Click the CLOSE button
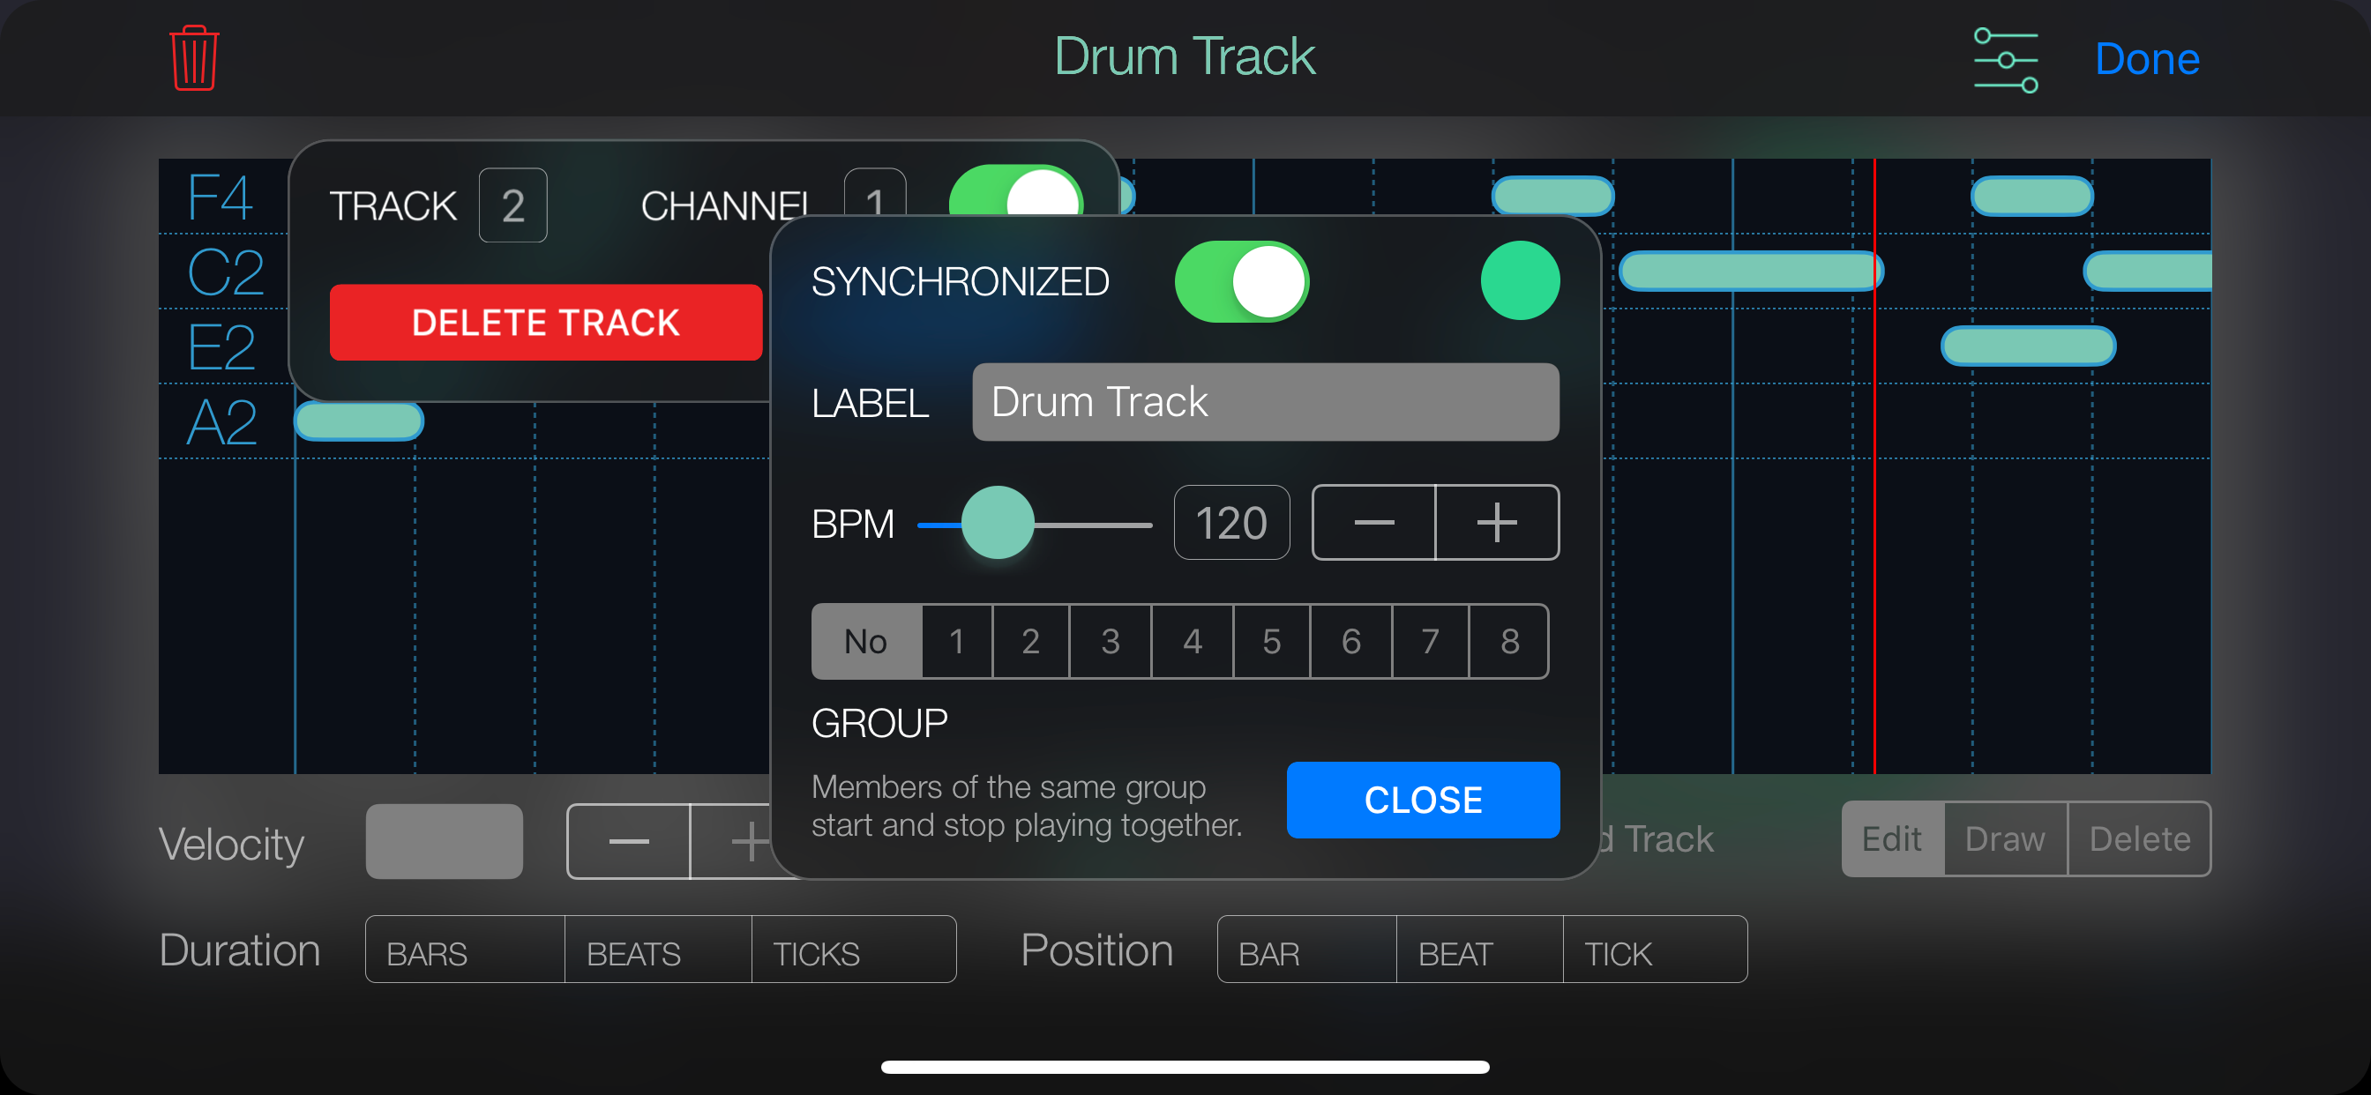This screenshot has height=1095, width=2371. point(1422,800)
